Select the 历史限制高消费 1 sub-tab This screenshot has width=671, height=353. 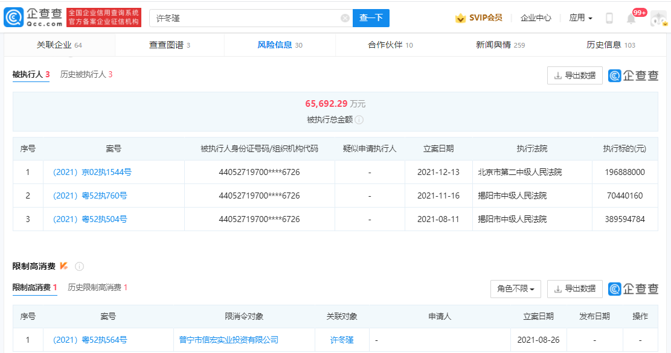(98, 288)
